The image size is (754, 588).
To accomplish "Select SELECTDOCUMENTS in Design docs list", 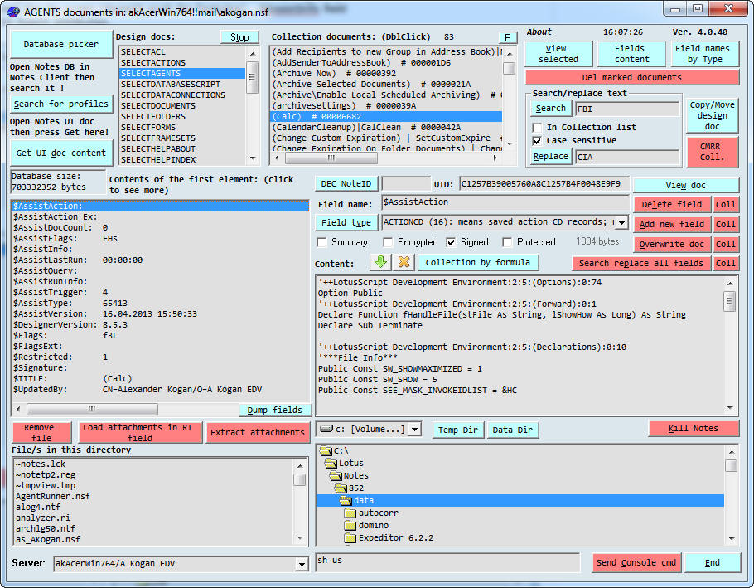I will click(183, 106).
